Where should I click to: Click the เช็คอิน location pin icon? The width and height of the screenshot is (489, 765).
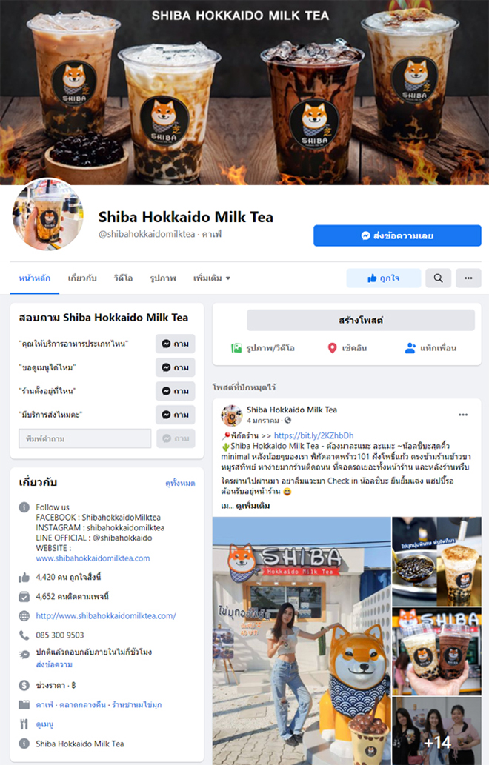point(333,348)
